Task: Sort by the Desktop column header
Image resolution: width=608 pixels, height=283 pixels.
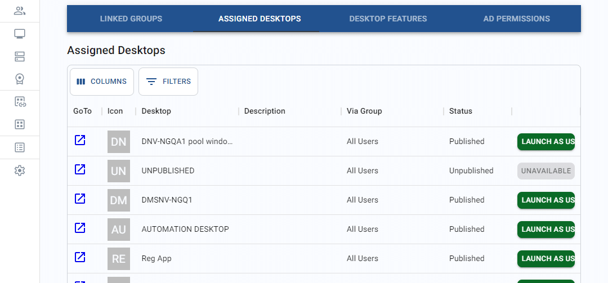Action: (x=157, y=111)
